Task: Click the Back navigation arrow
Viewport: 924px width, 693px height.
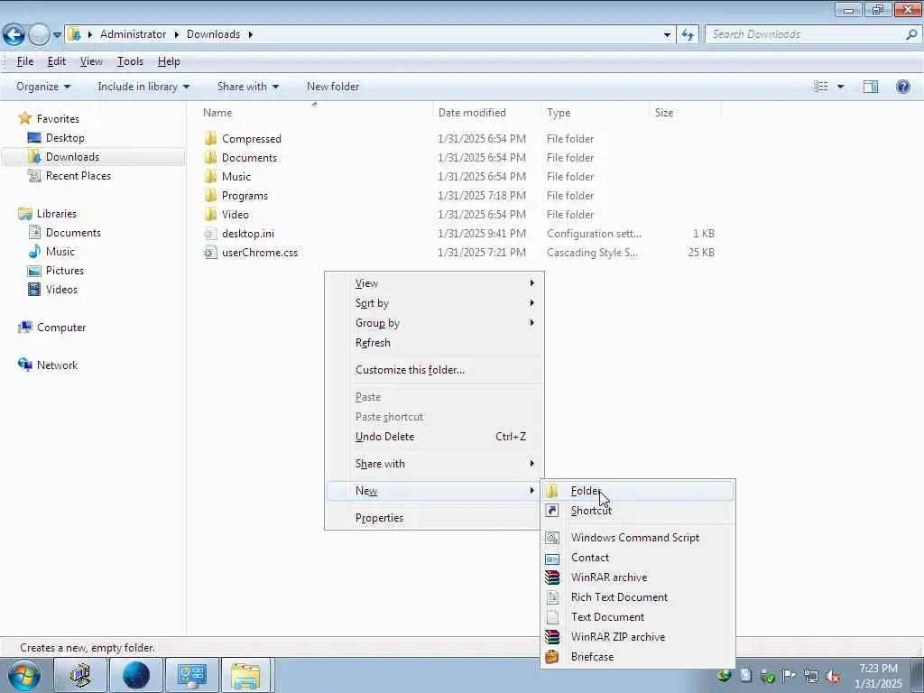Action: (14, 35)
